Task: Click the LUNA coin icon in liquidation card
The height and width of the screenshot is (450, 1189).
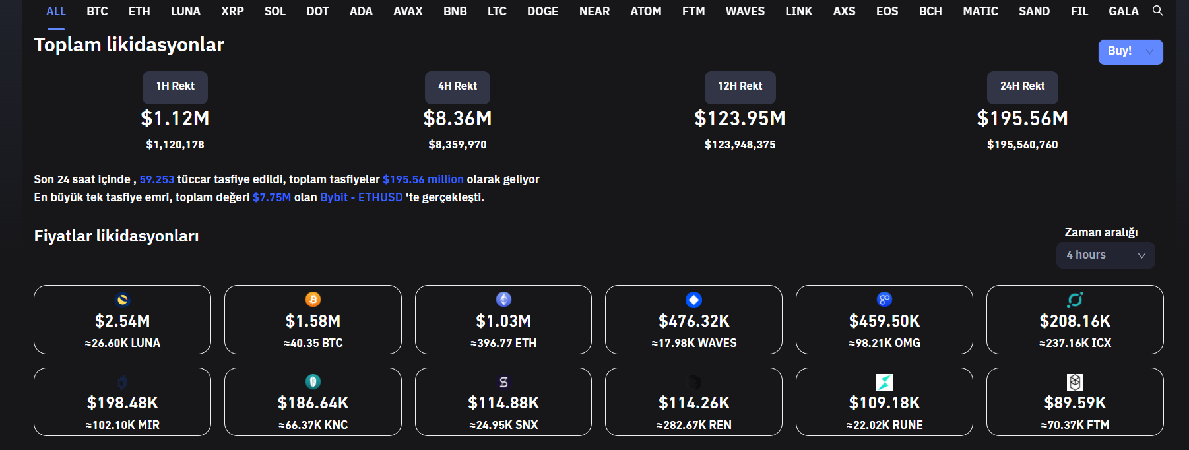Action: pyautogui.click(x=122, y=300)
